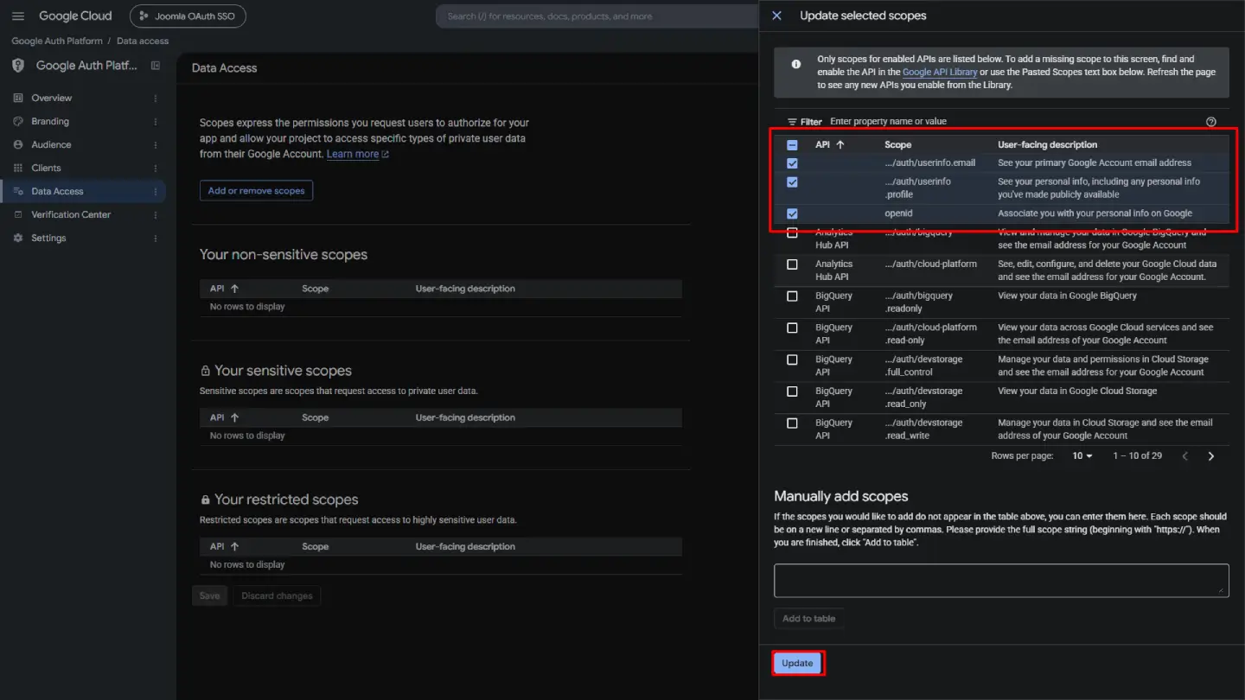Viewport: 1245px width, 700px height.
Task: Click the Settings gear icon in sidebar
Action: point(18,238)
